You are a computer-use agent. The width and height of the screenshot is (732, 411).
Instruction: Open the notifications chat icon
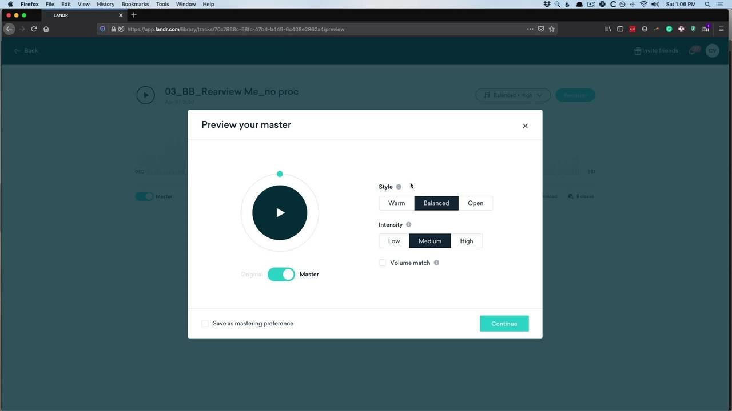(694, 51)
